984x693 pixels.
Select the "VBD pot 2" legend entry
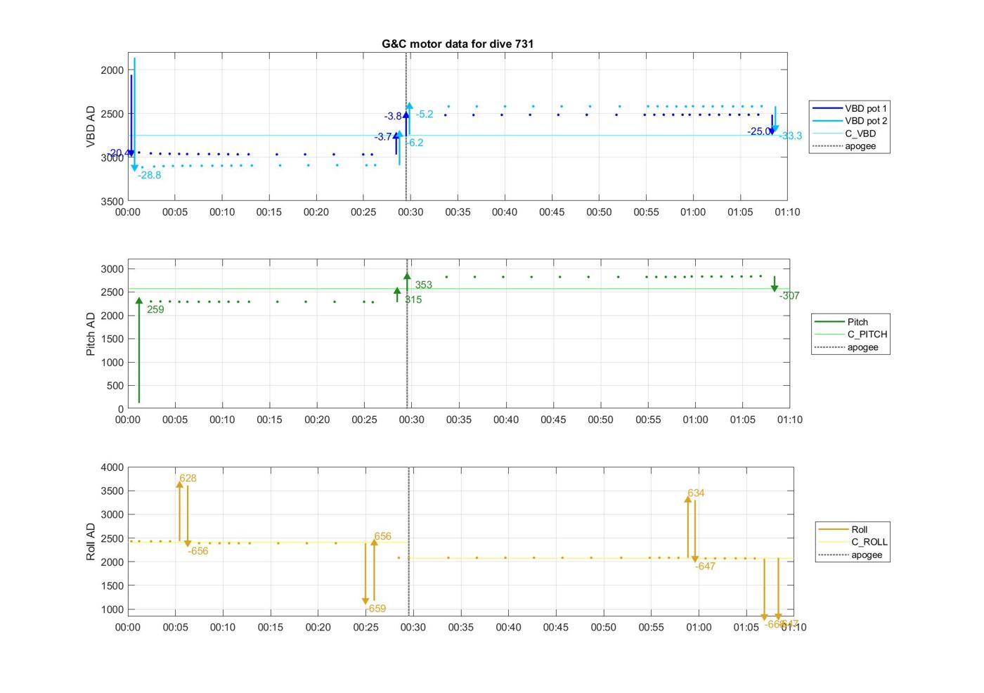point(849,121)
